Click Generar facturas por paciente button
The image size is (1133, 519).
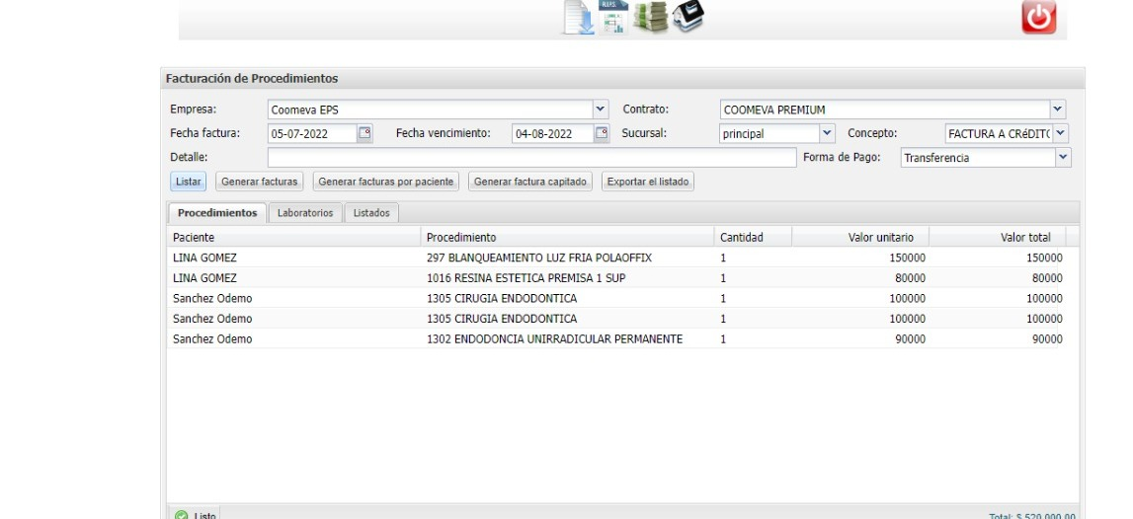click(x=386, y=182)
